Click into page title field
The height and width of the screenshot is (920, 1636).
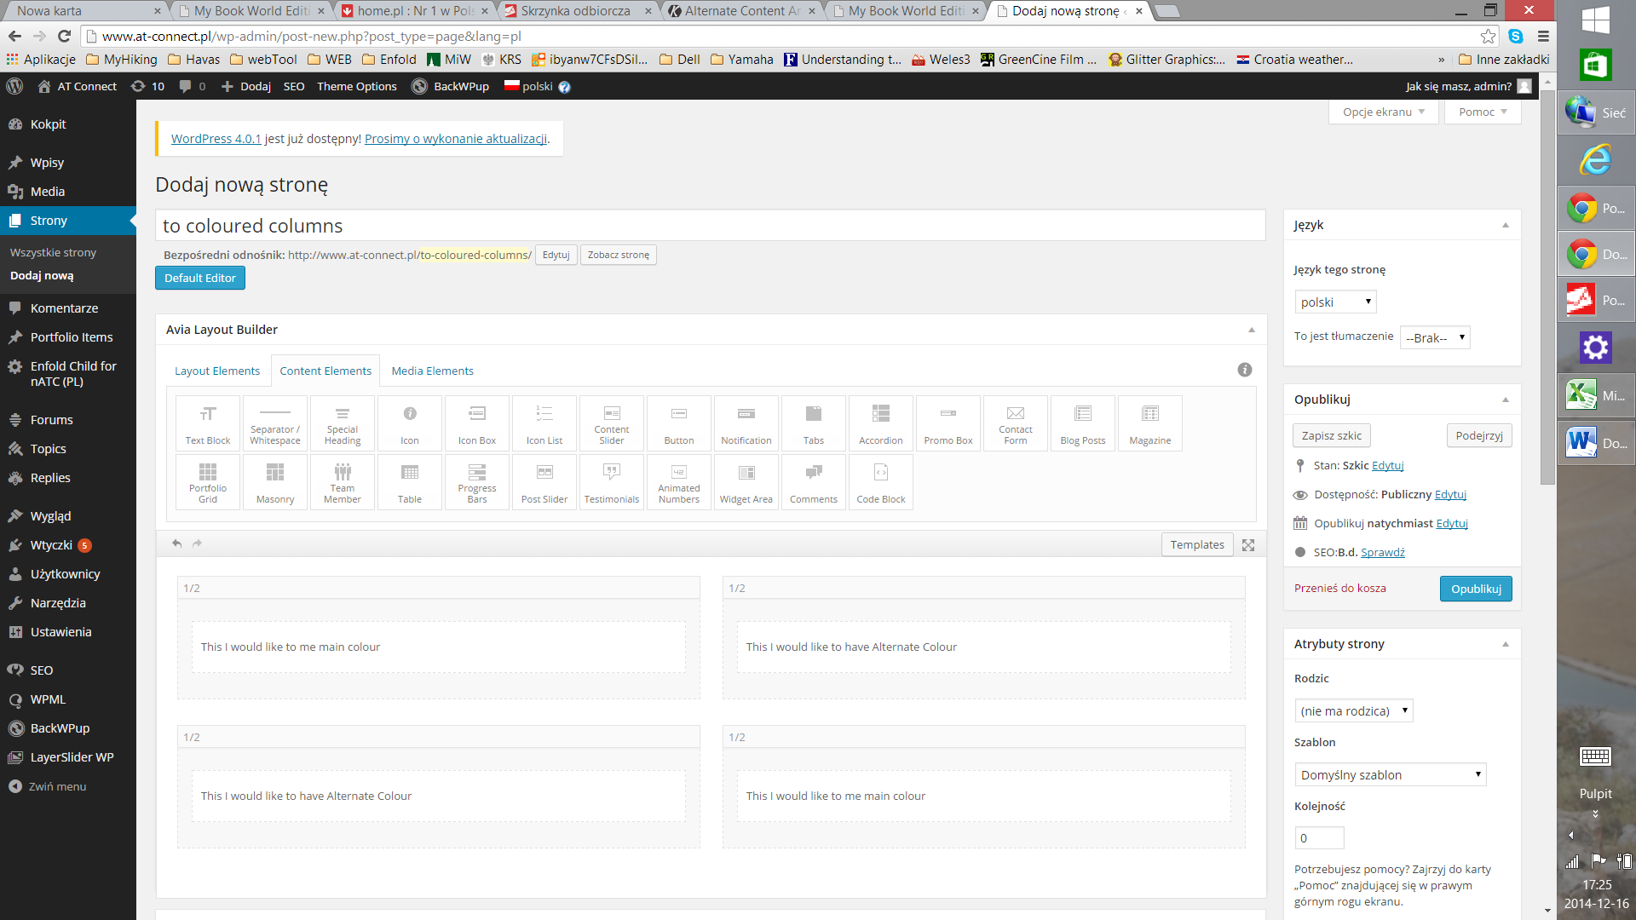click(710, 226)
